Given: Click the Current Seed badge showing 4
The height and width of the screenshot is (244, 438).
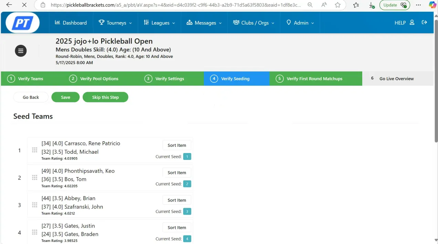Looking at the screenshot, I should click(x=187, y=239).
